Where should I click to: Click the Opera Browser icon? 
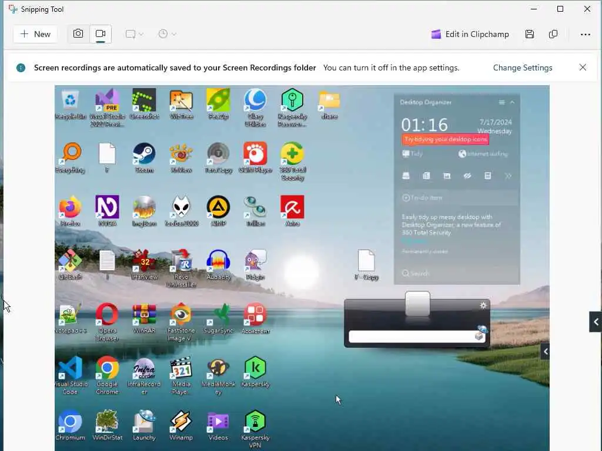point(107,322)
